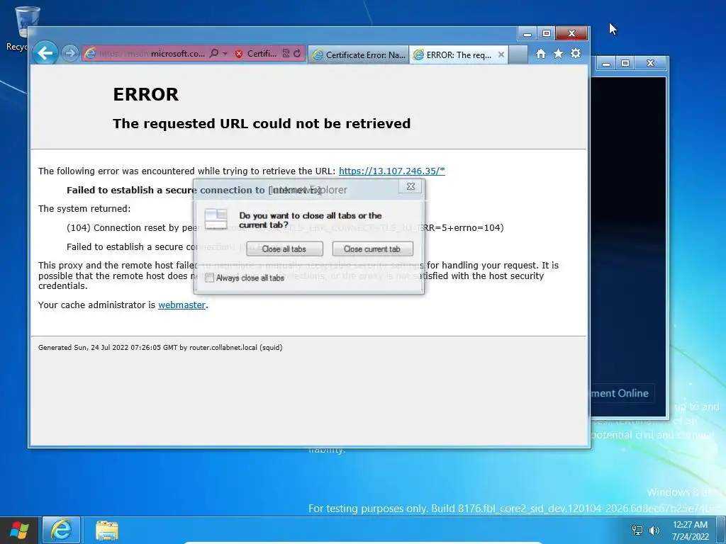This screenshot has height=544, width=726.
Task: Click the network tray icon
Action: coord(637,531)
